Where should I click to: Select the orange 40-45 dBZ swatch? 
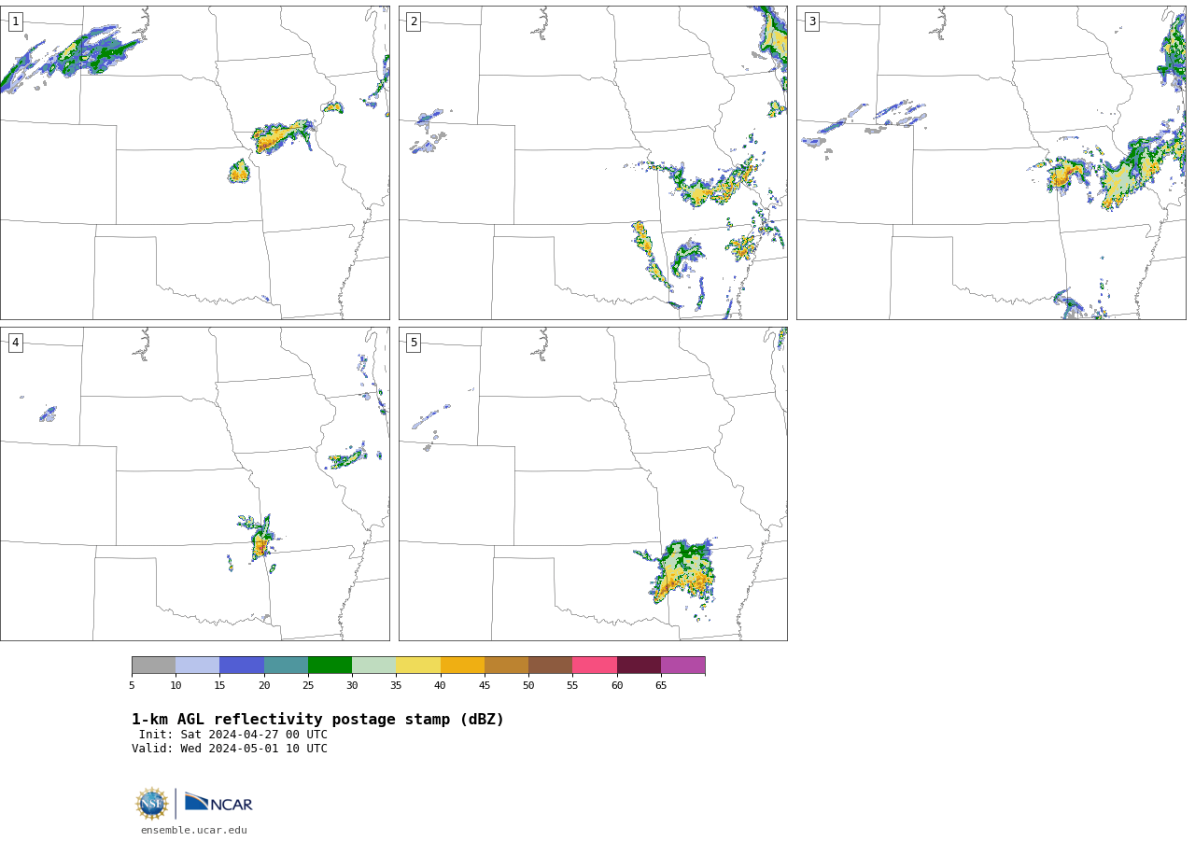[462, 665]
